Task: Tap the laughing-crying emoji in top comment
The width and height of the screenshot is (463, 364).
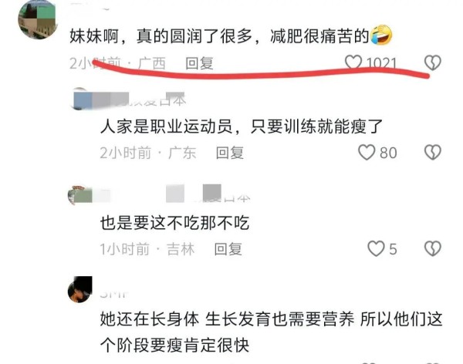Action: coord(381,35)
